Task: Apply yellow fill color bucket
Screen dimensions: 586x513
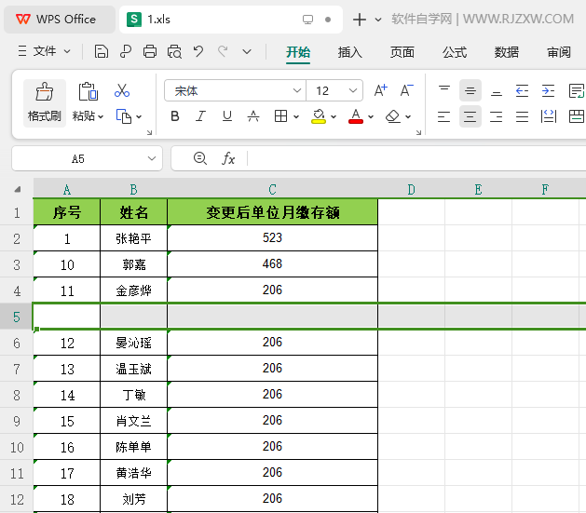Action: pos(319,116)
